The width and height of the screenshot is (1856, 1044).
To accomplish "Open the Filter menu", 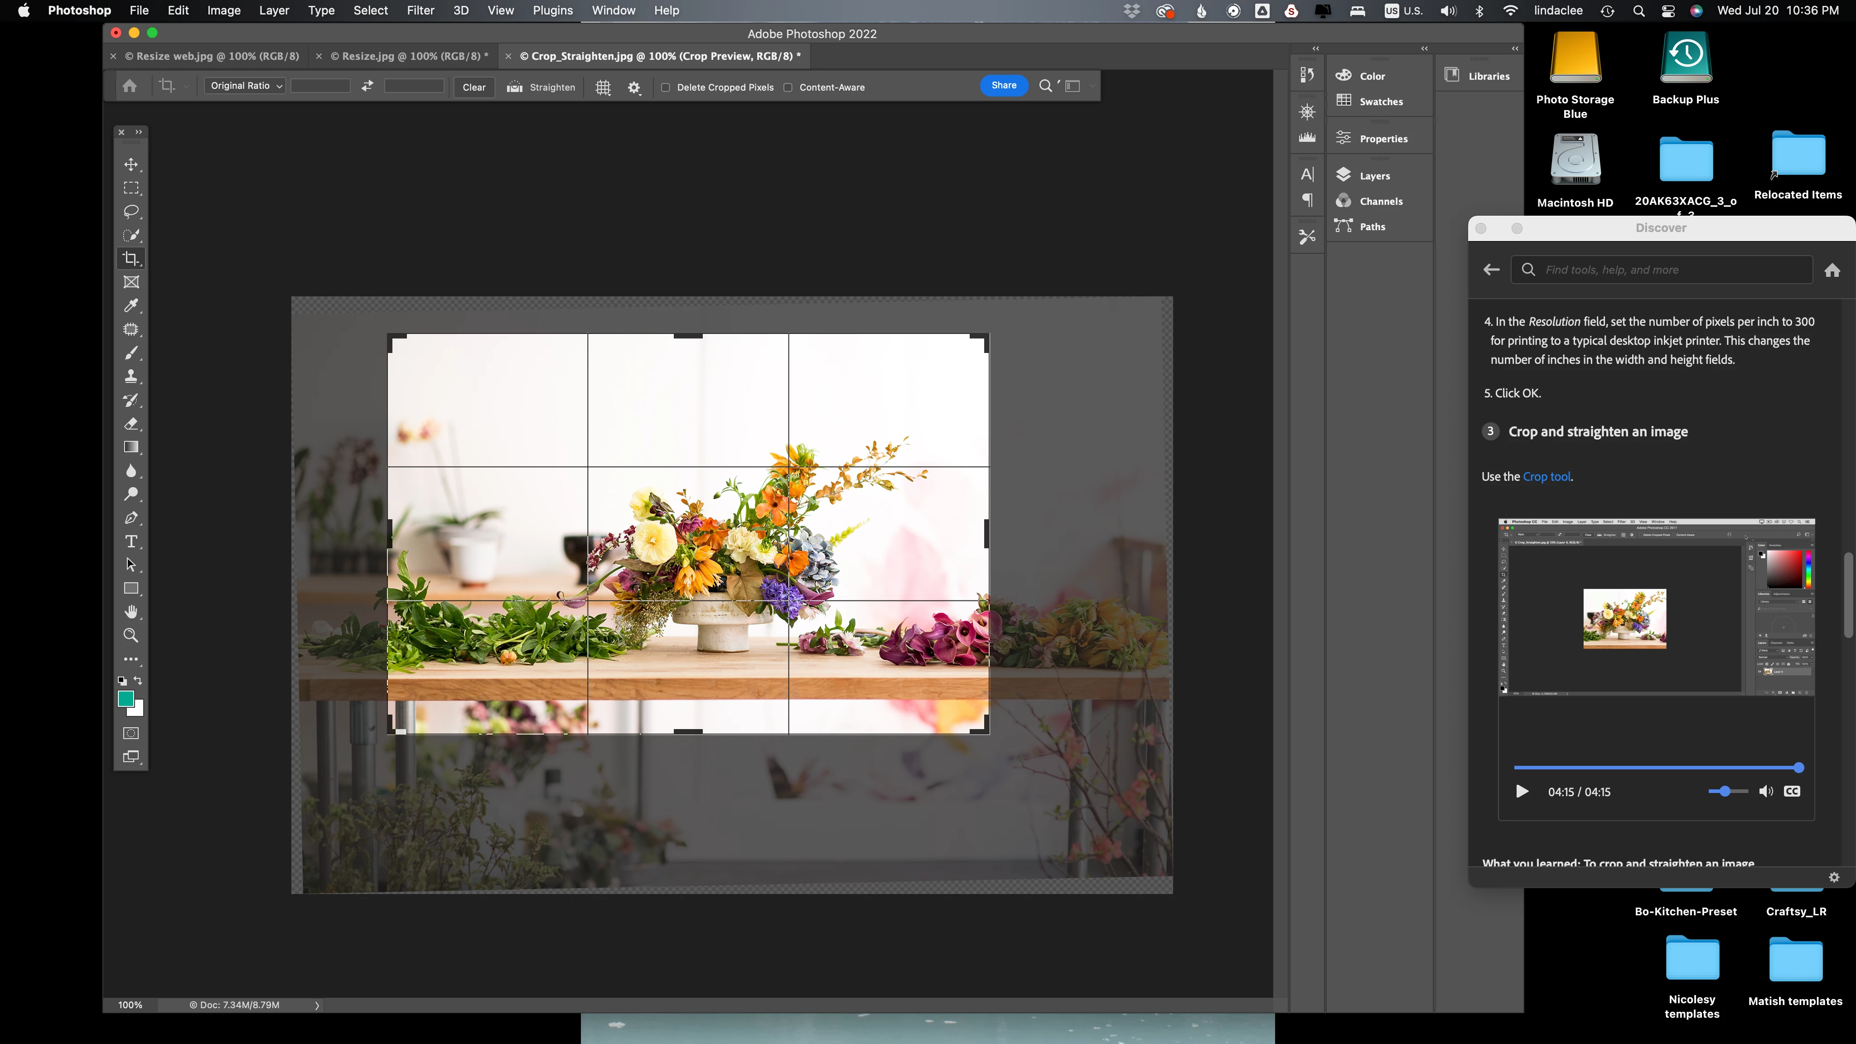I will (x=420, y=10).
